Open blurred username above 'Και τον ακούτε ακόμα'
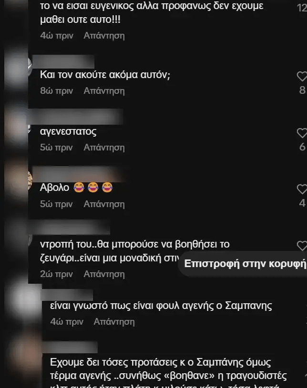This screenshot has height=388, width=307. pos(63,61)
